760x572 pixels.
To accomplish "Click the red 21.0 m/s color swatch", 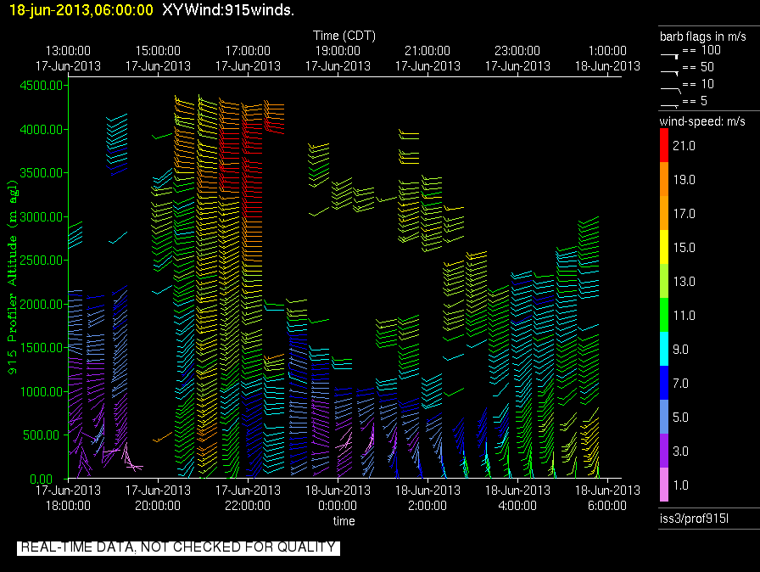I will coord(664,145).
